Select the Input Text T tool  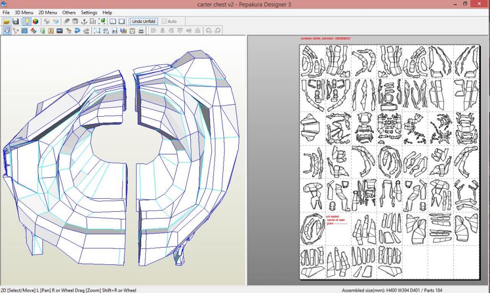point(51,31)
